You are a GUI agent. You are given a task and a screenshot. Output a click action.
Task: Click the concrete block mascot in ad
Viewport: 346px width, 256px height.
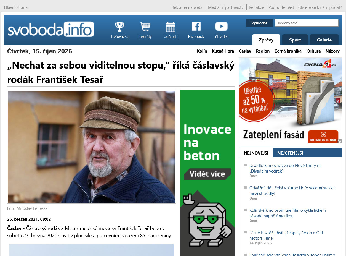[x=207, y=220]
